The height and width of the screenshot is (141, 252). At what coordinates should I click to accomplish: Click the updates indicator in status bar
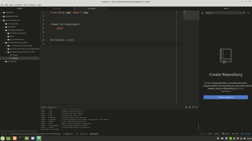(246, 134)
